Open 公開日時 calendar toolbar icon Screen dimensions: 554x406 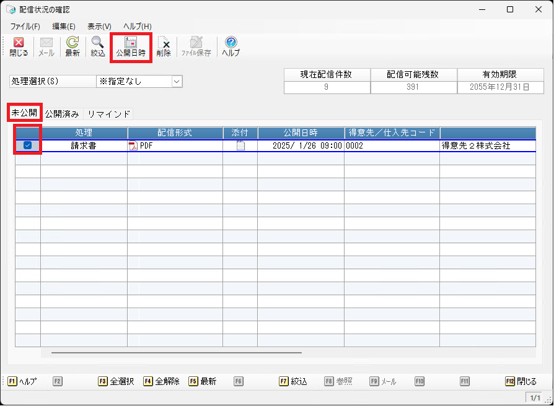pyautogui.click(x=131, y=46)
